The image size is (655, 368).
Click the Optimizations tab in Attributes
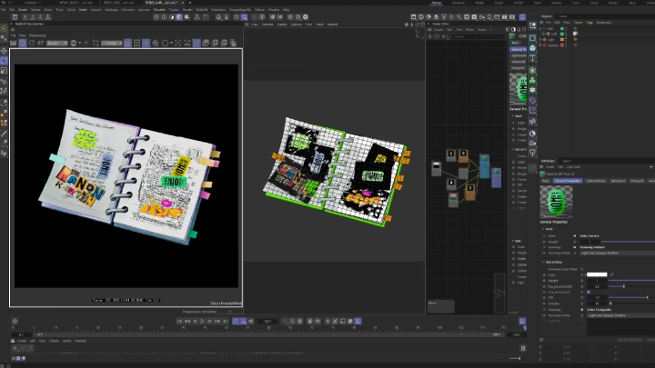click(x=595, y=180)
